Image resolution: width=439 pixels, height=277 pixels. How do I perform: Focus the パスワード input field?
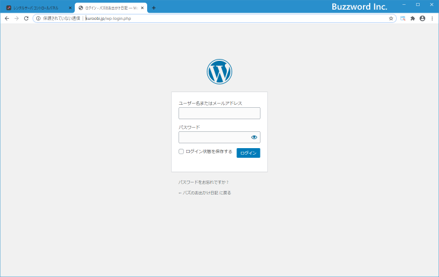tap(219, 137)
